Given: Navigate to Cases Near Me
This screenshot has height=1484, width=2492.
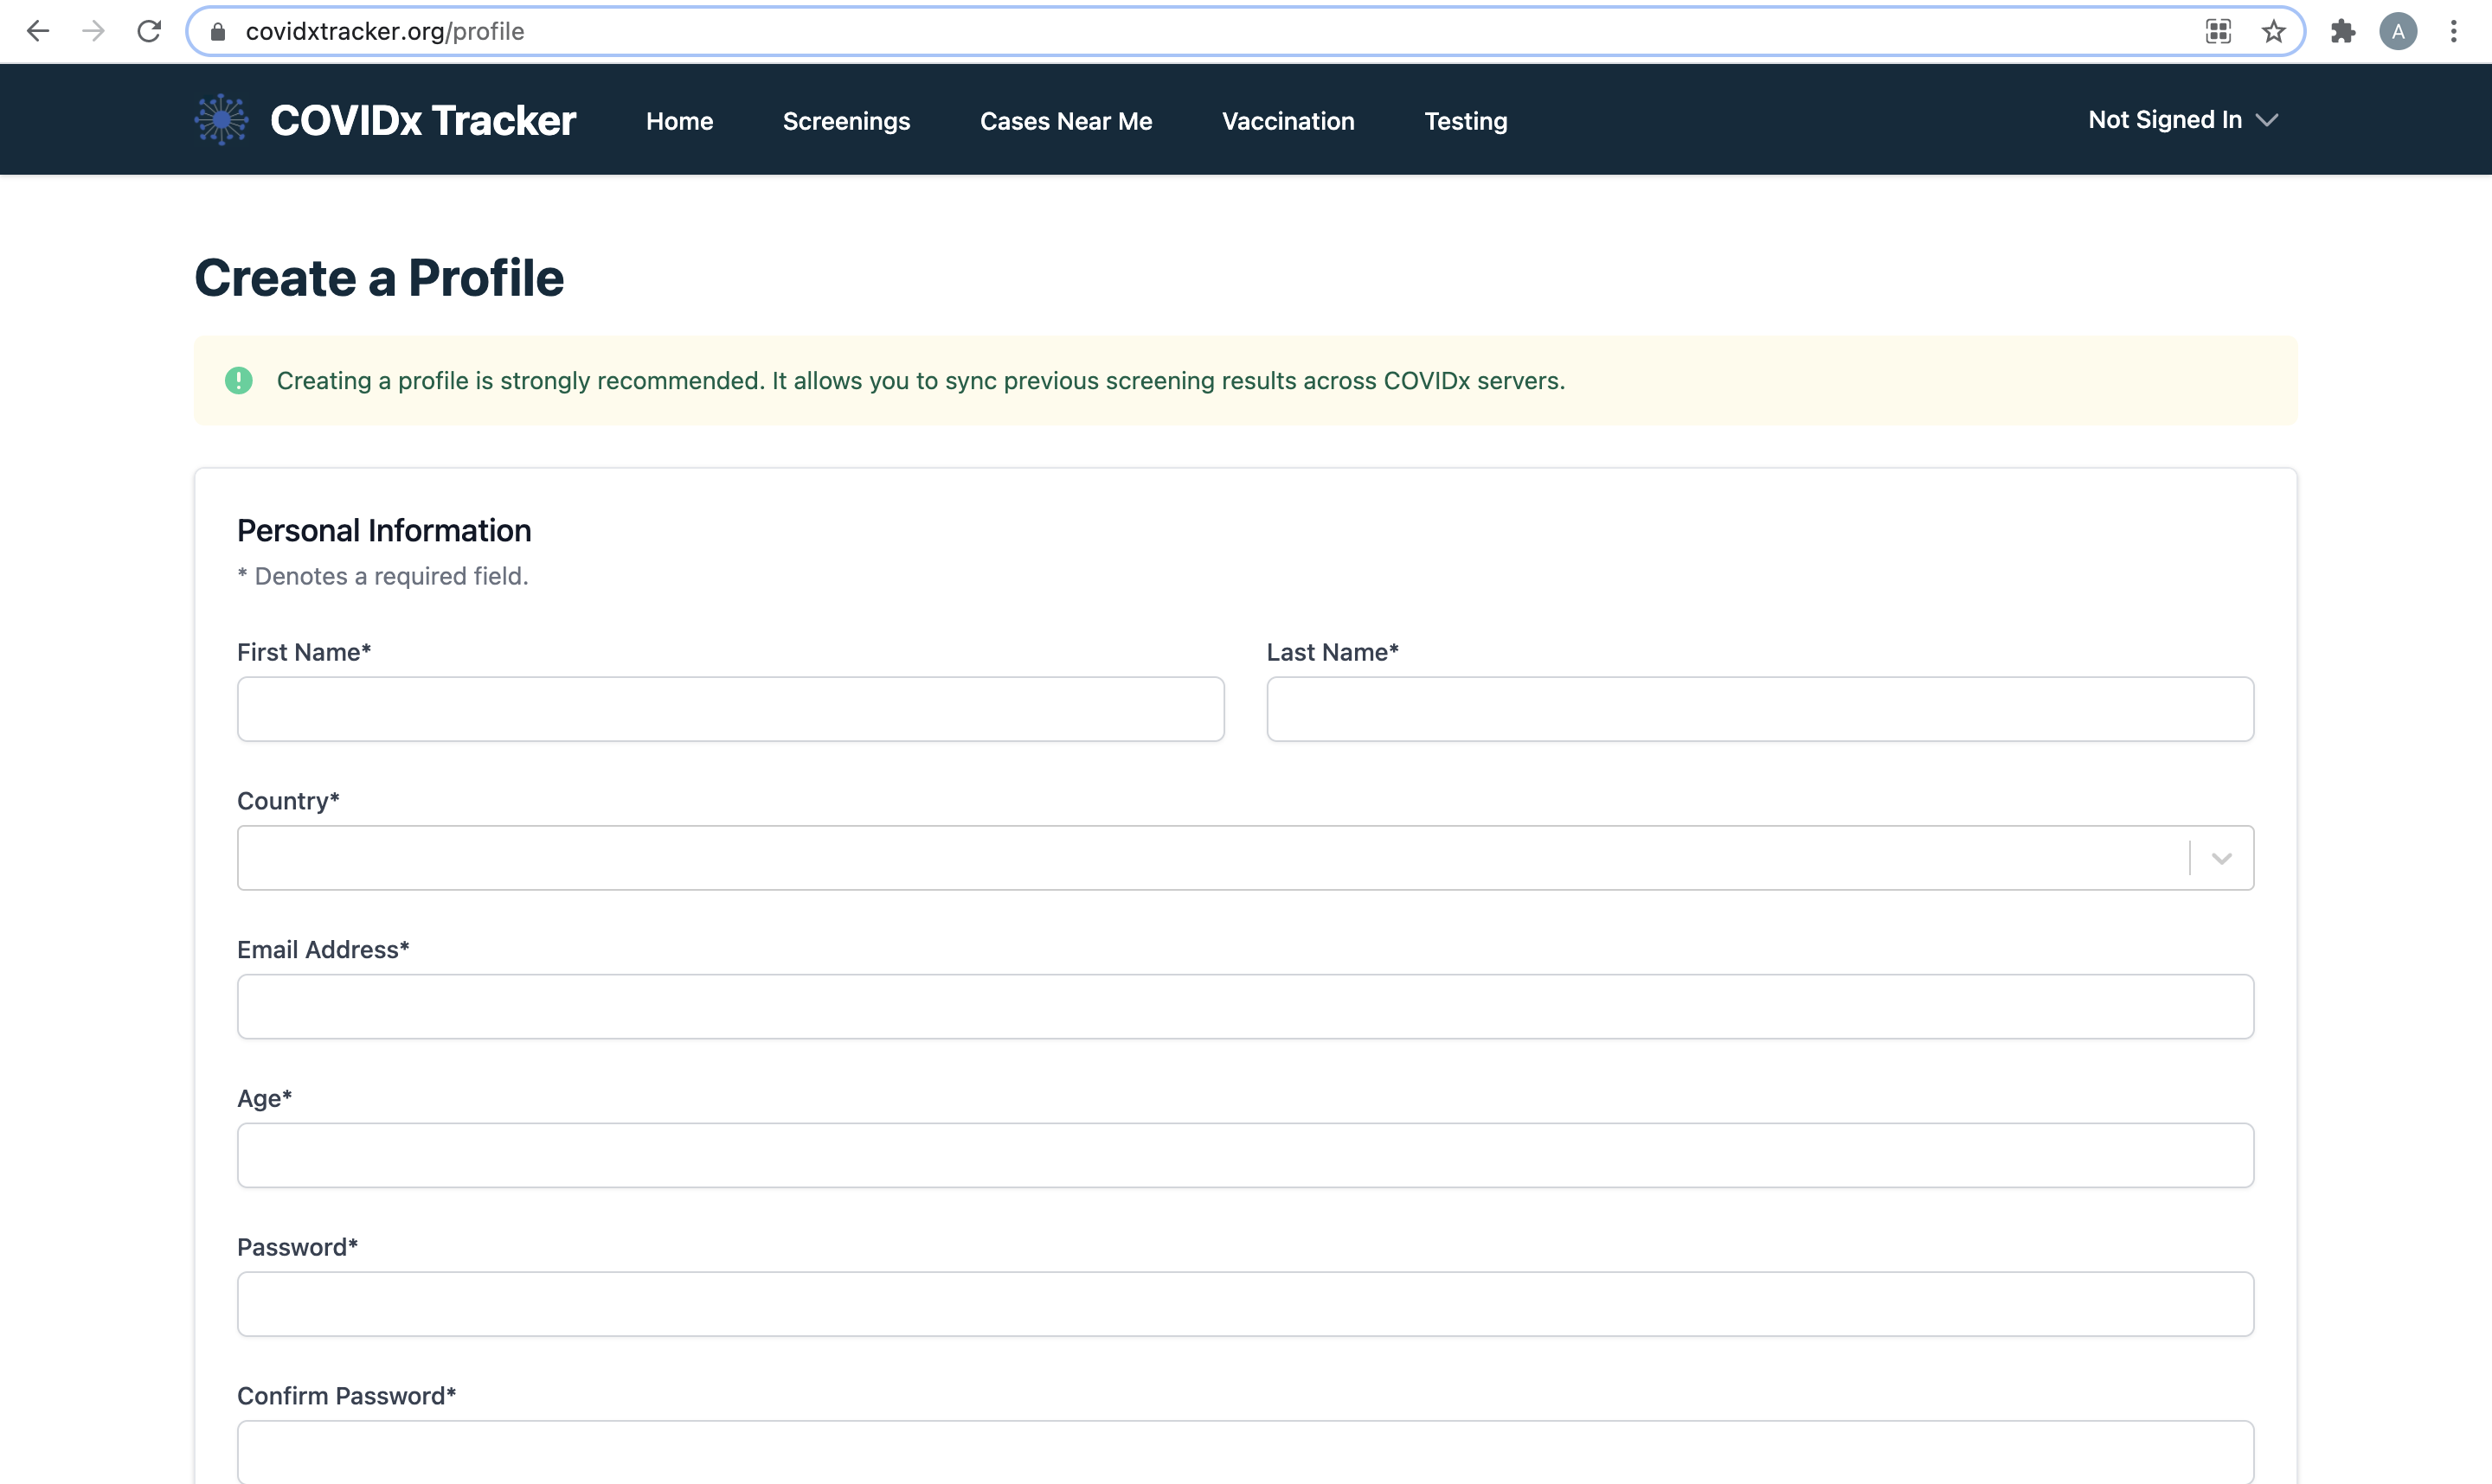Looking at the screenshot, I should click(x=1065, y=121).
